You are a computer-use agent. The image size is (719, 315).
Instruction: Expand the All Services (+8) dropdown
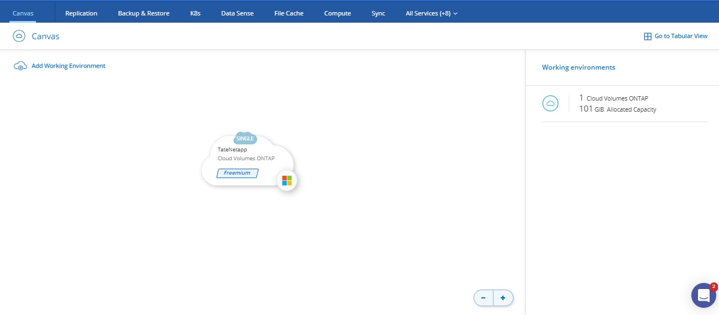[431, 13]
